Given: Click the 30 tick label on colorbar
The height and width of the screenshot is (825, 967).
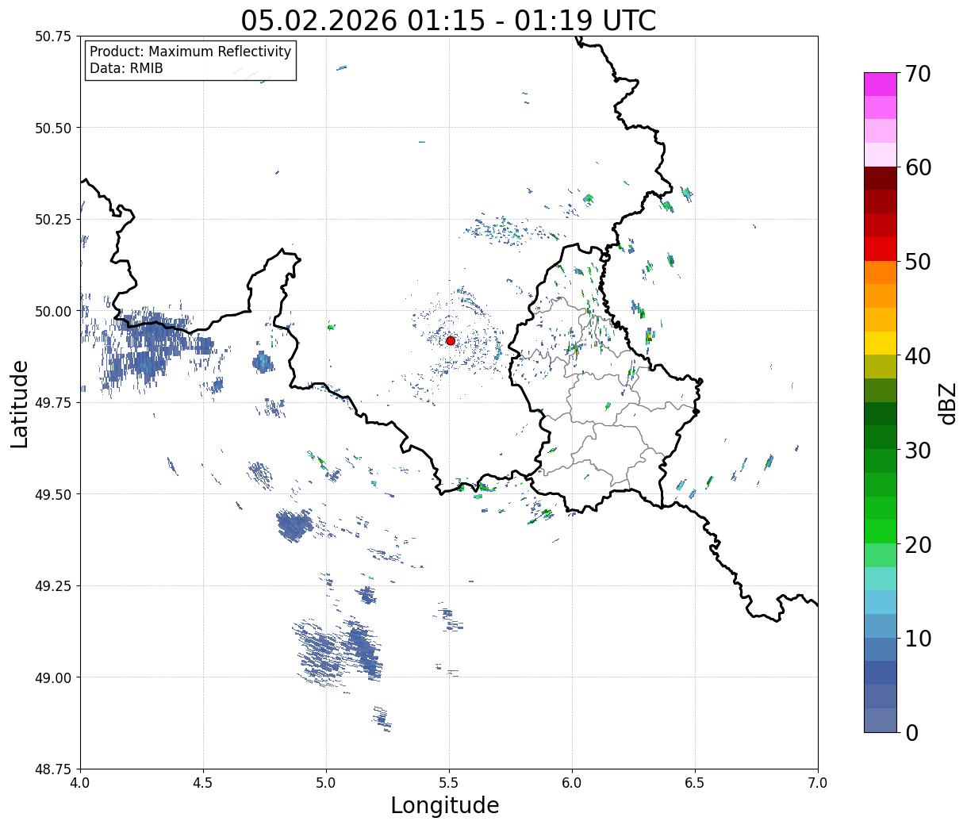Looking at the screenshot, I should [918, 450].
